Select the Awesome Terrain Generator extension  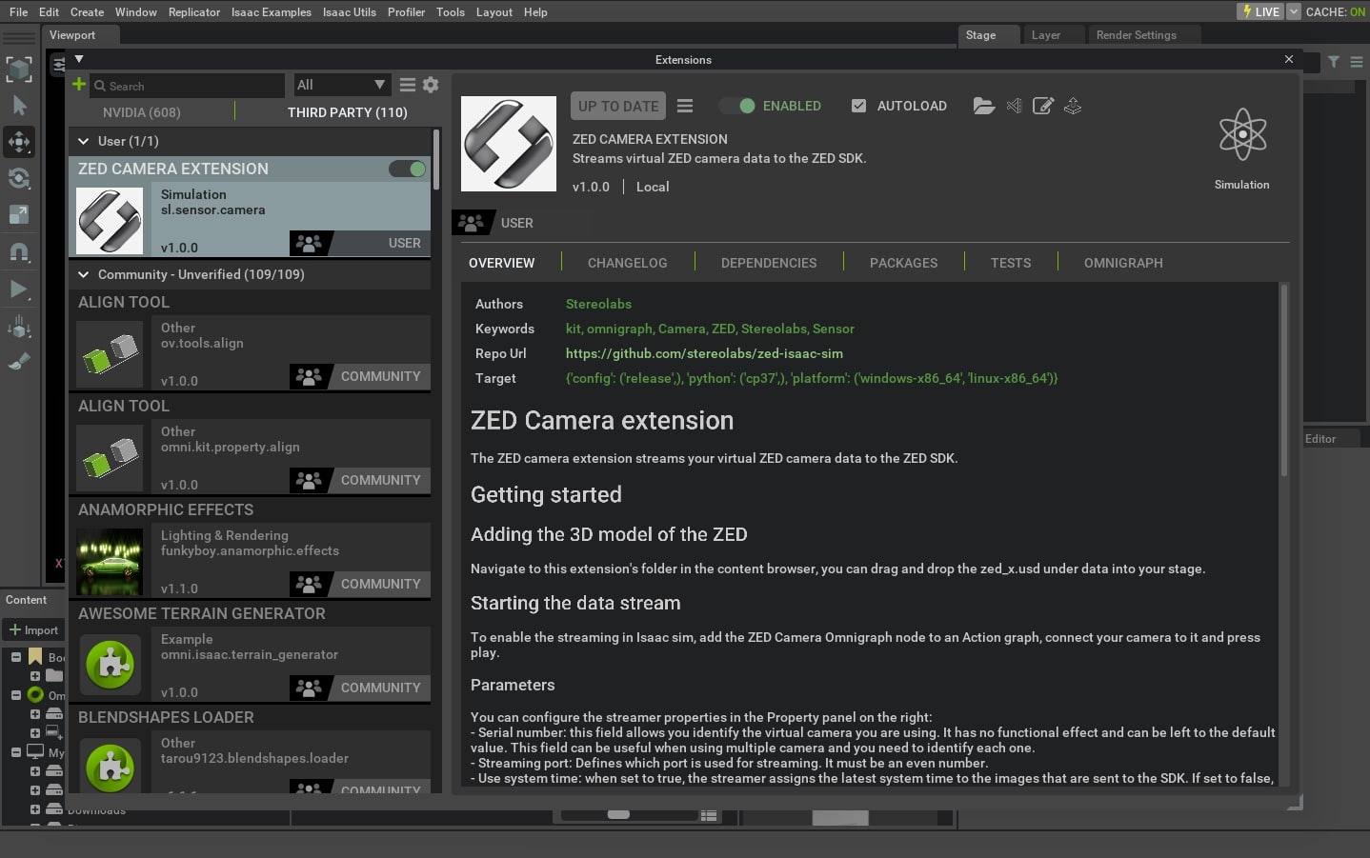[x=251, y=652]
